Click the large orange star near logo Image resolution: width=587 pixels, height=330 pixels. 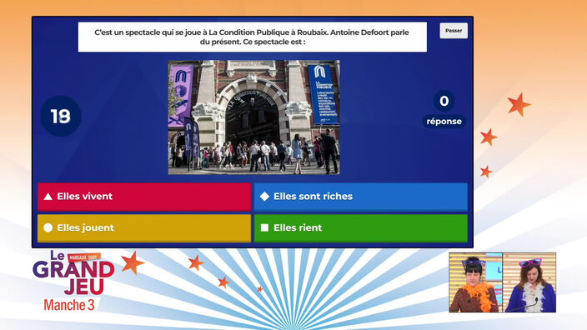(x=133, y=262)
